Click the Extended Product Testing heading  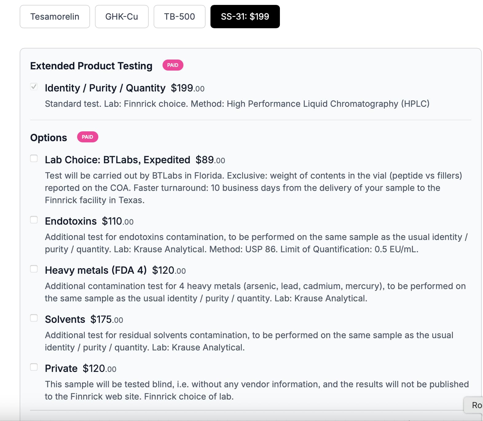tap(91, 66)
